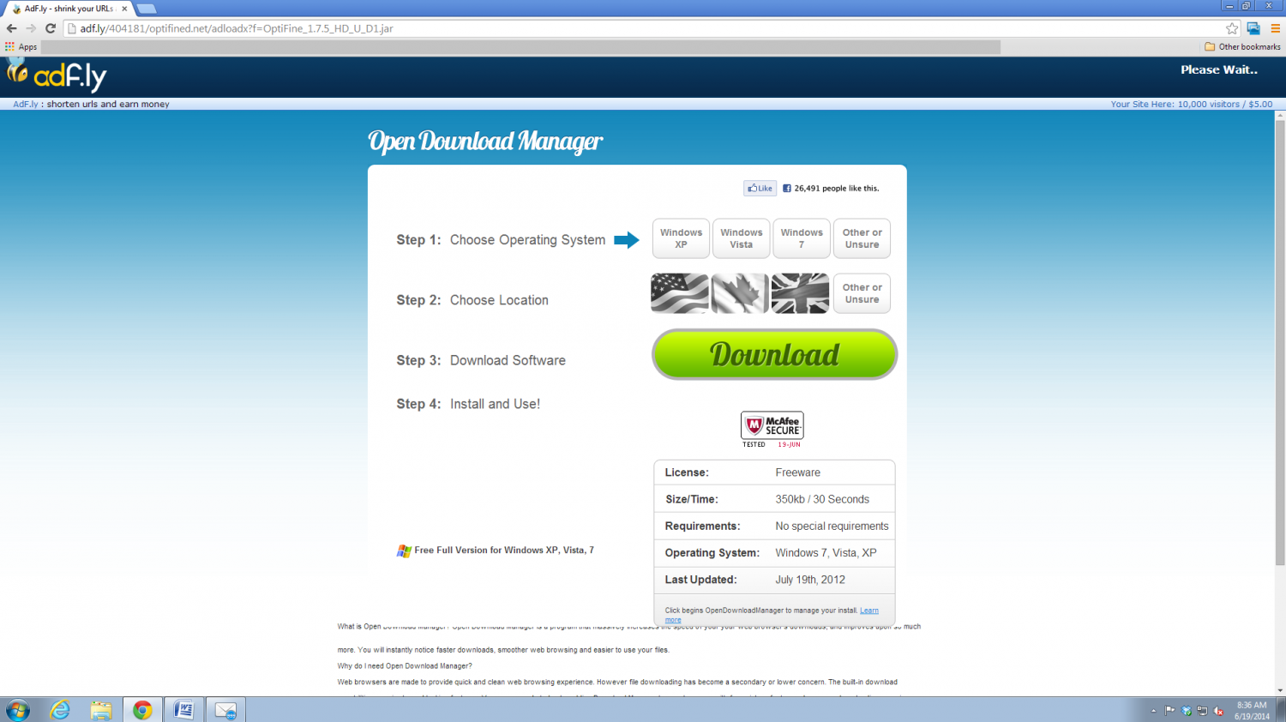Click the 'Open Download Manager' heading
This screenshot has height=722, width=1286.
pyautogui.click(x=485, y=142)
